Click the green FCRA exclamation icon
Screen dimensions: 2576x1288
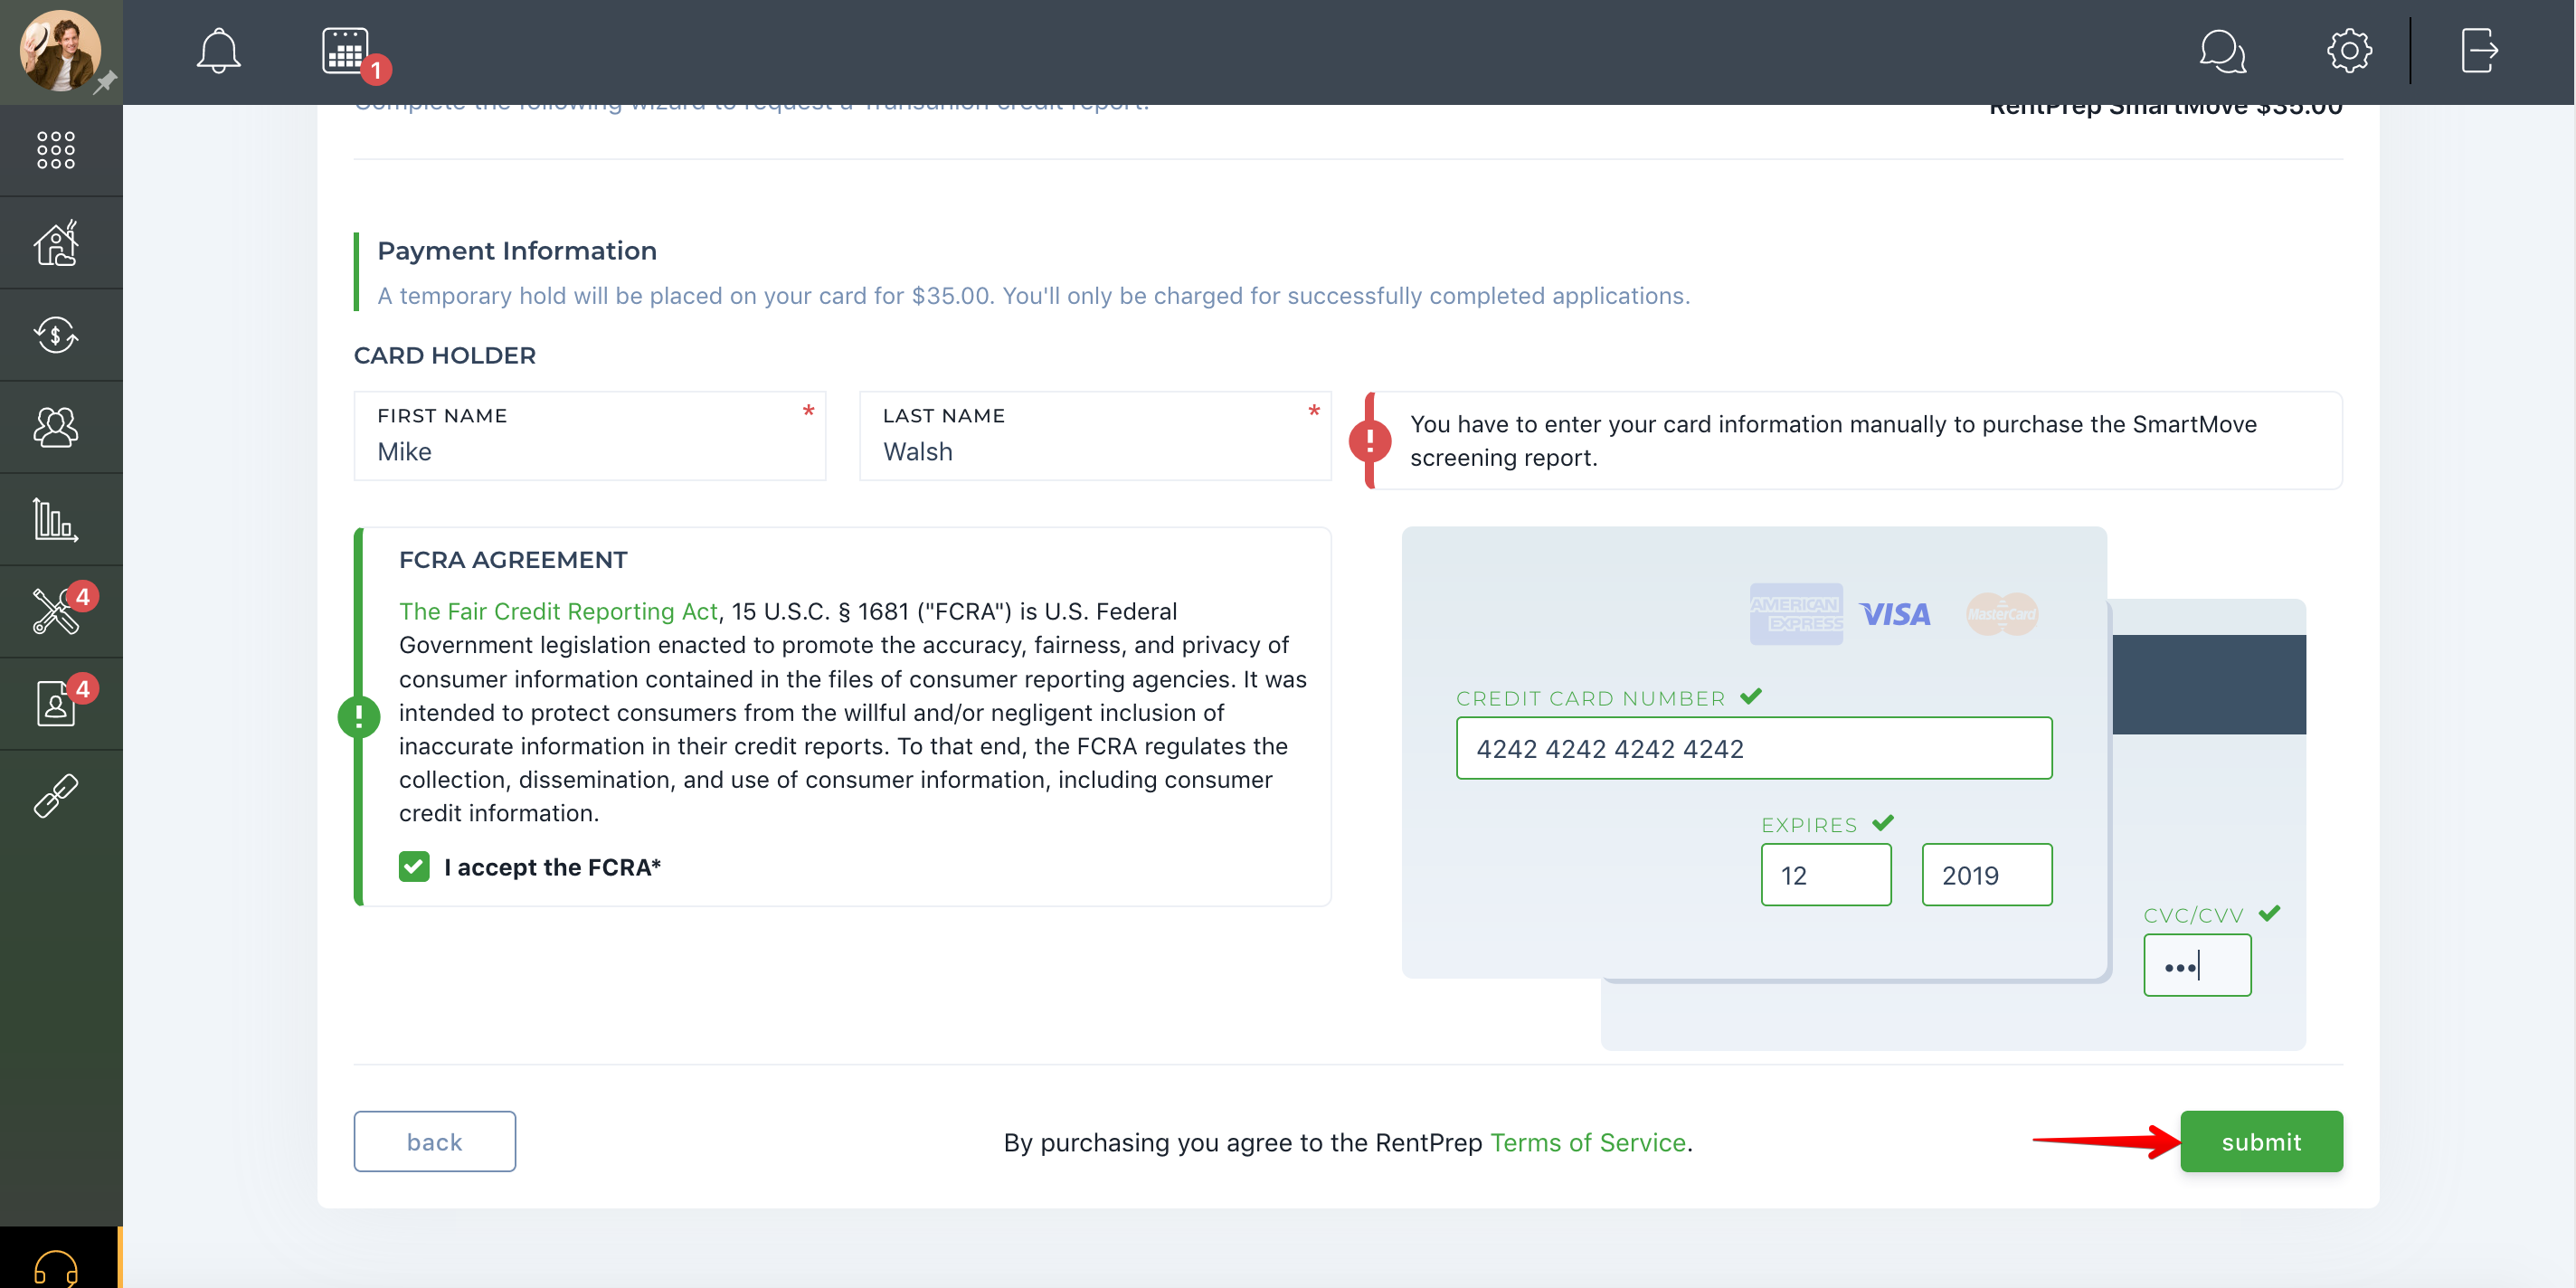click(x=359, y=716)
